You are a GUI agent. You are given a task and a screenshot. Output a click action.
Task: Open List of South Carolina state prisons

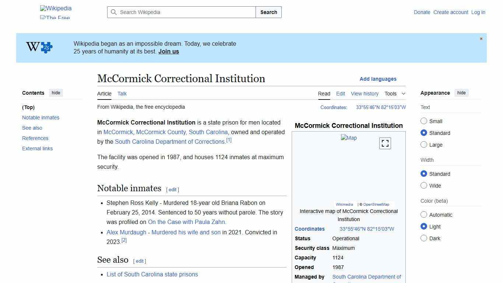(152, 274)
